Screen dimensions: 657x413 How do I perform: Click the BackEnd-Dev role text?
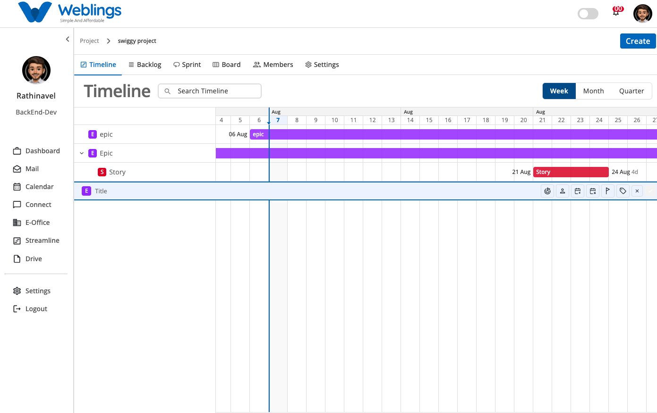(36, 112)
